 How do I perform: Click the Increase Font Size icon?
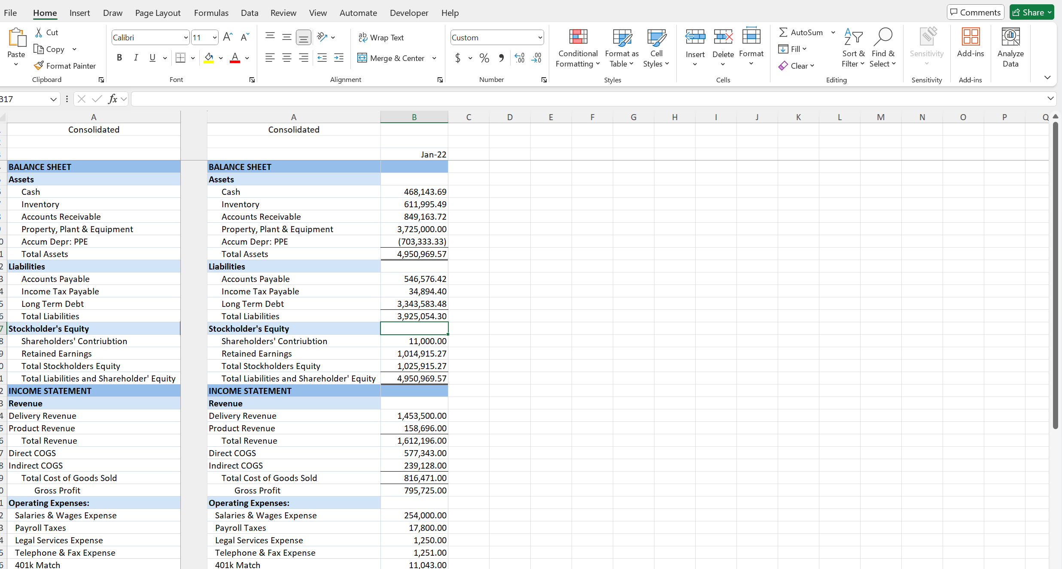tap(228, 37)
